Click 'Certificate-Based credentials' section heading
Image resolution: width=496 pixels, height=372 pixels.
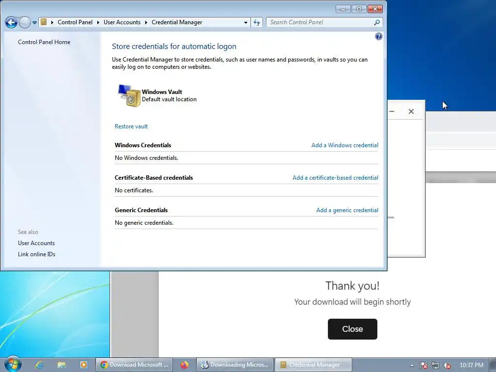154,178
